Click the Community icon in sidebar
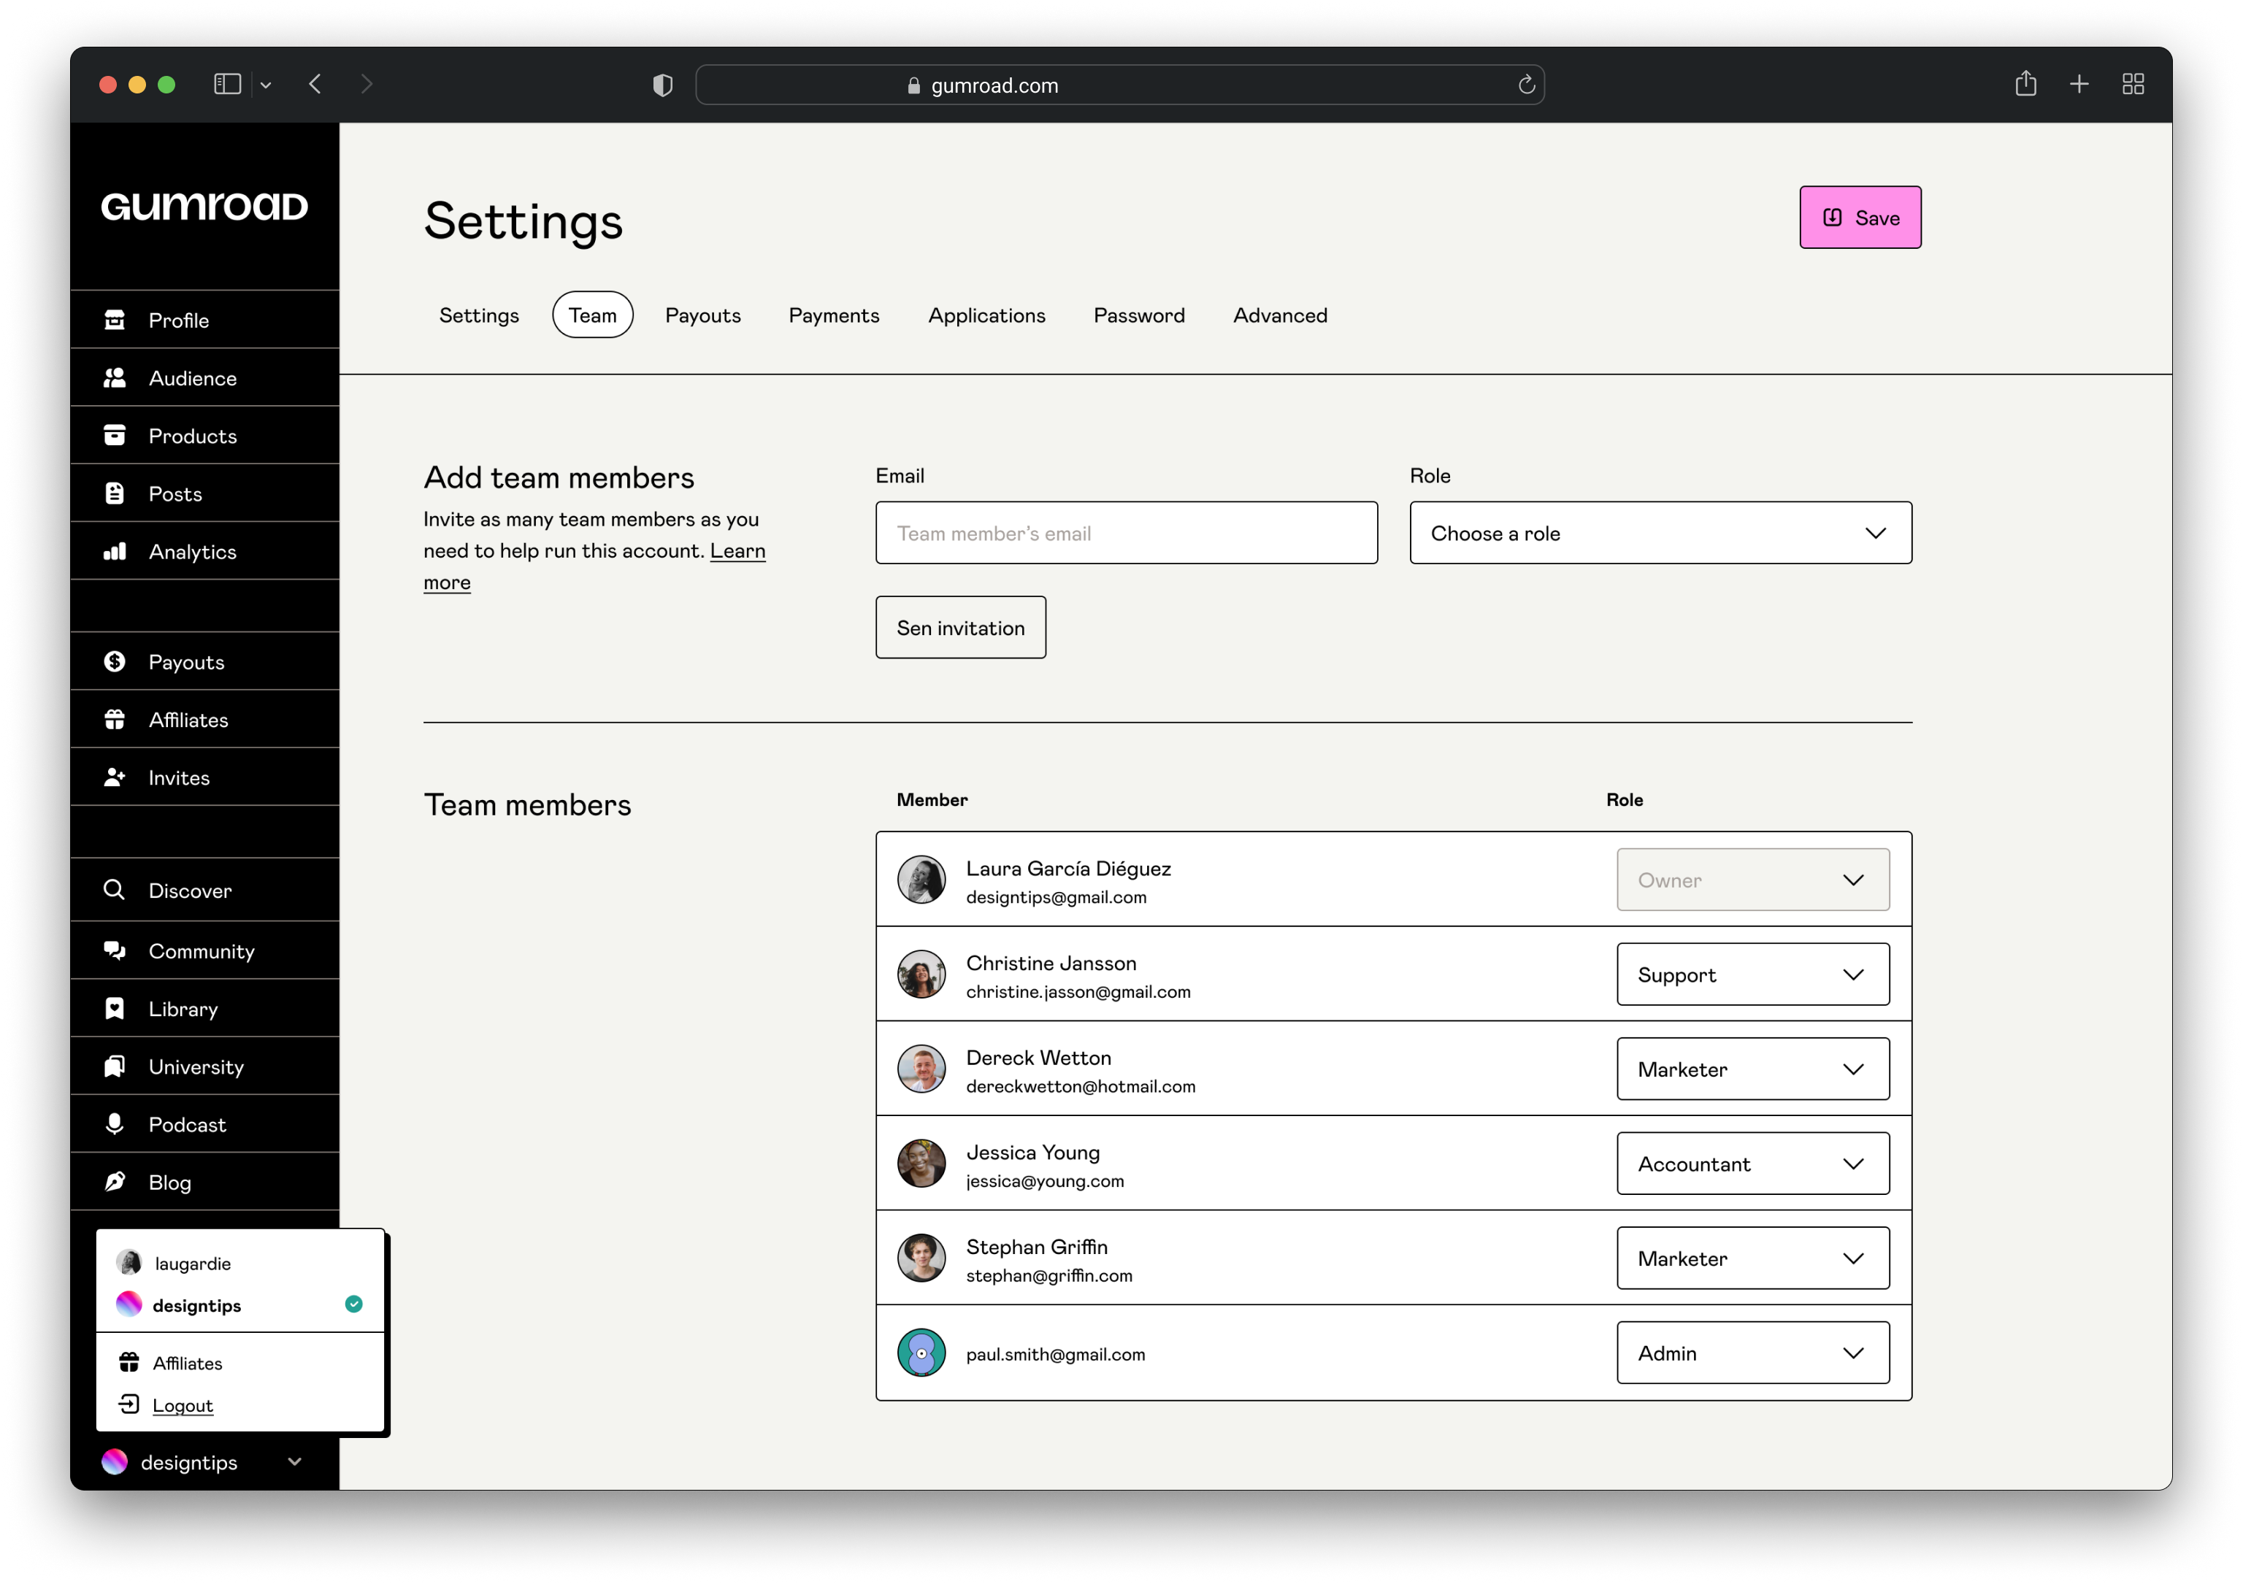 115,950
